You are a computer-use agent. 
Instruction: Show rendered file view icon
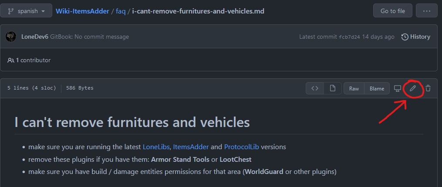(x=333, y=88)
